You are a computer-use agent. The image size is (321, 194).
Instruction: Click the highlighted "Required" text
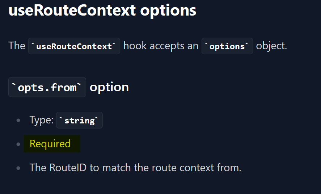pos(50,144)
